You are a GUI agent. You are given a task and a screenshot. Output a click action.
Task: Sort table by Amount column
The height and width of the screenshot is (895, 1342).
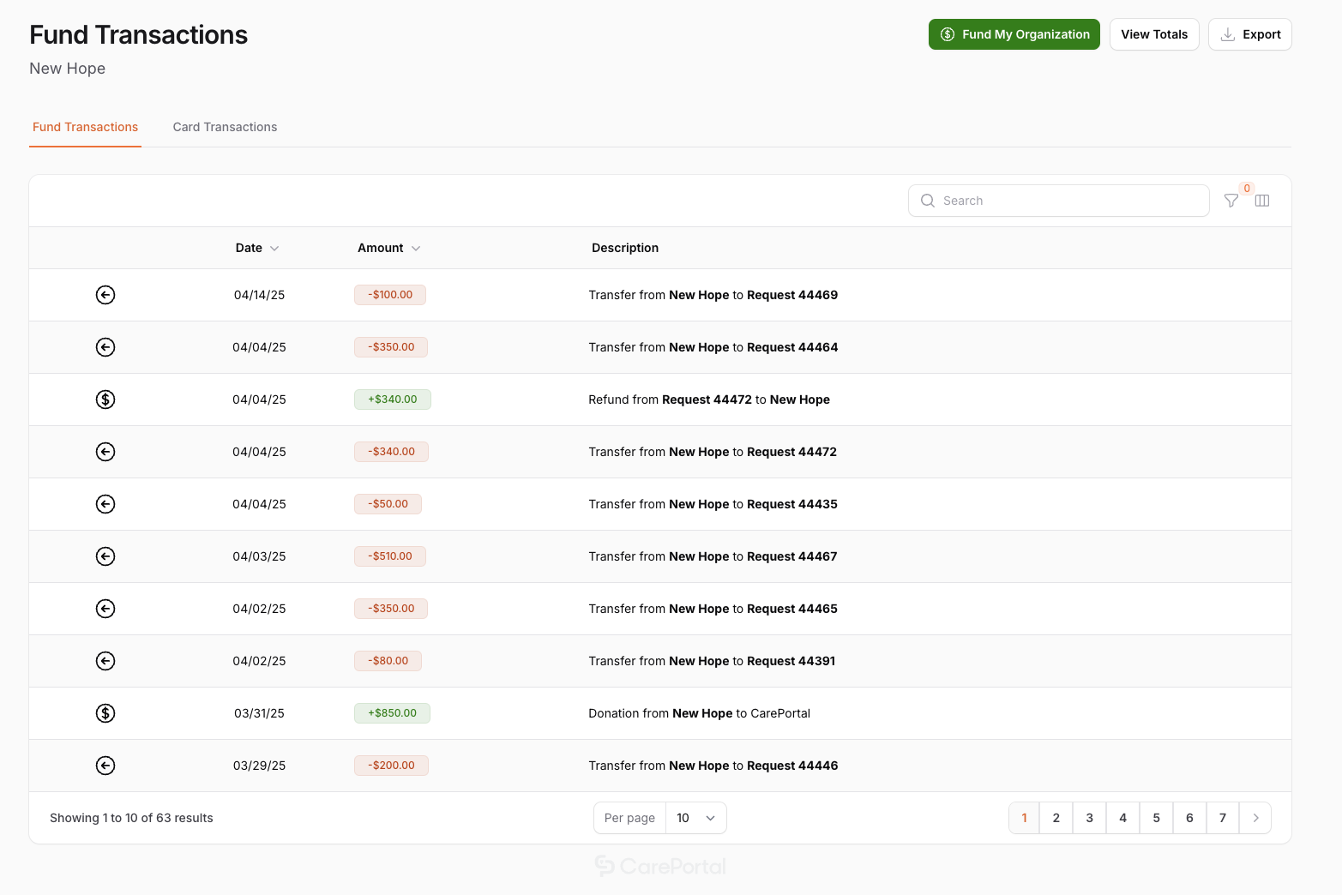point(388,248)
